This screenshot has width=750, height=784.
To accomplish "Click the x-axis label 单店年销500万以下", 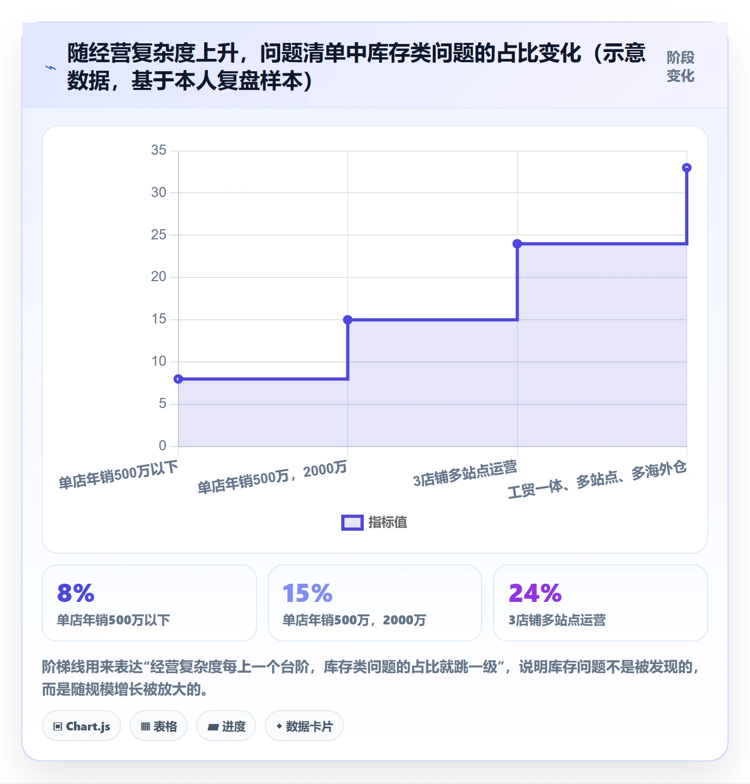I will point(118,474).
